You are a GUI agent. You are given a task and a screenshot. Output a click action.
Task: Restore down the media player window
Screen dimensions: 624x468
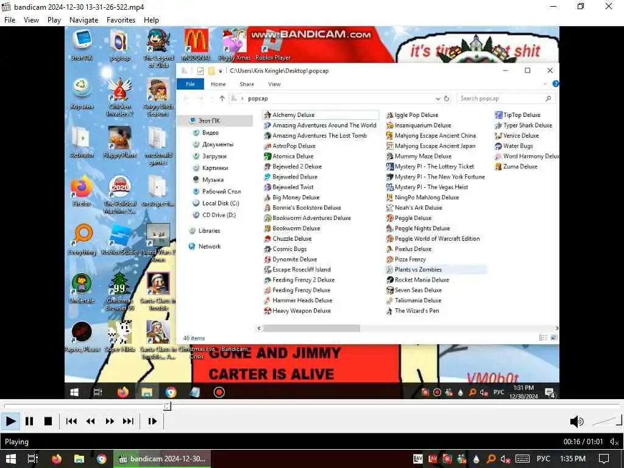coord(581,6)
